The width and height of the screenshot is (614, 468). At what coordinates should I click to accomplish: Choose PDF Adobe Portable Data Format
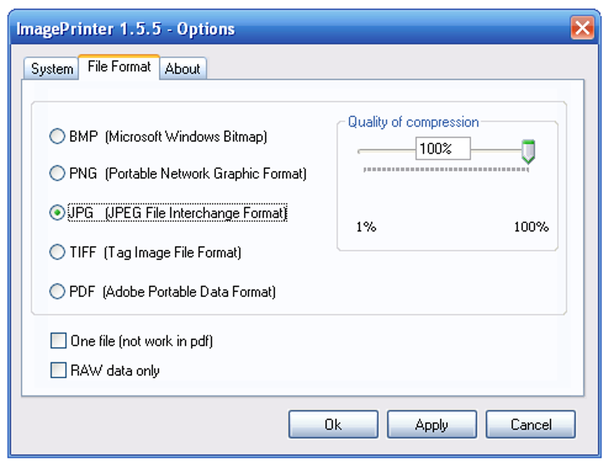[57, 292]
